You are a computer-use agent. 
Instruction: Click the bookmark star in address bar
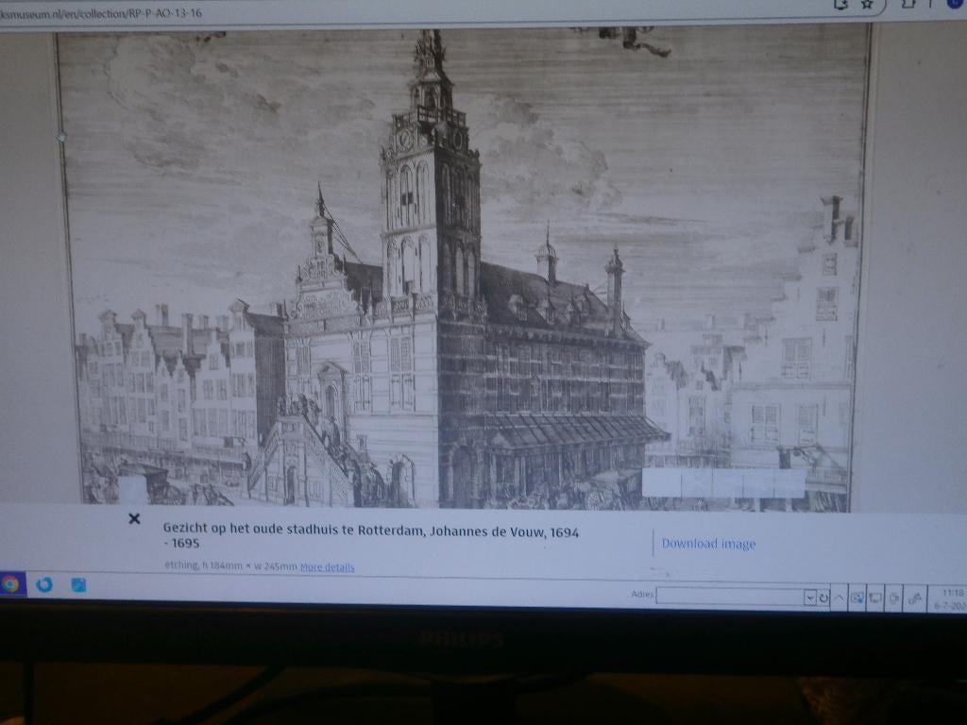tap(867, 5)
